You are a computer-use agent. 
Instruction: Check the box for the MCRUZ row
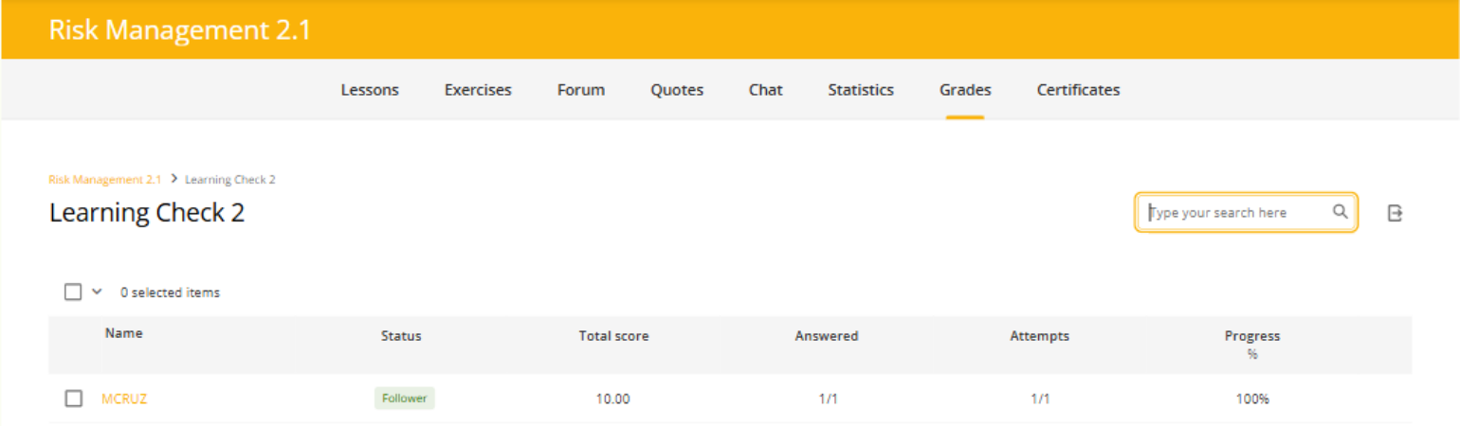(73, 399)
